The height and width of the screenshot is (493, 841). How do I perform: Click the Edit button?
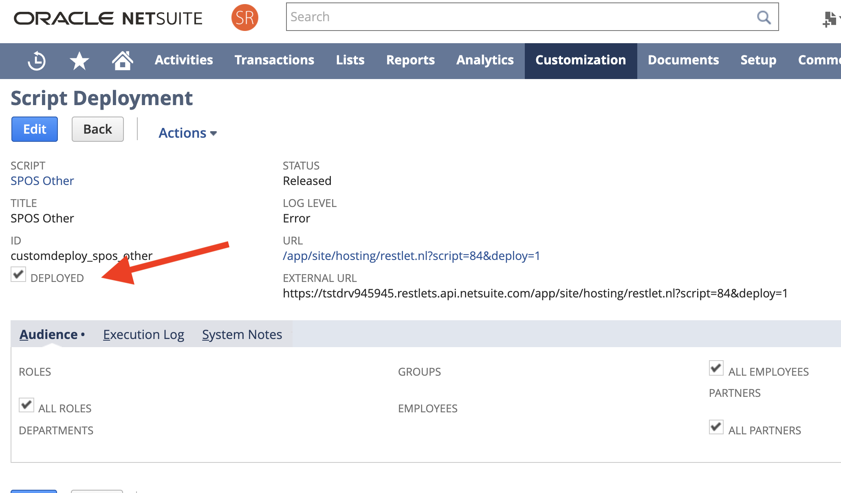pos(35,129)
